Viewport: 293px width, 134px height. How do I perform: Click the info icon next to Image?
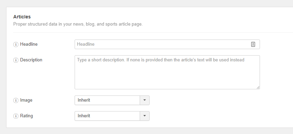[x=16, y=100]
